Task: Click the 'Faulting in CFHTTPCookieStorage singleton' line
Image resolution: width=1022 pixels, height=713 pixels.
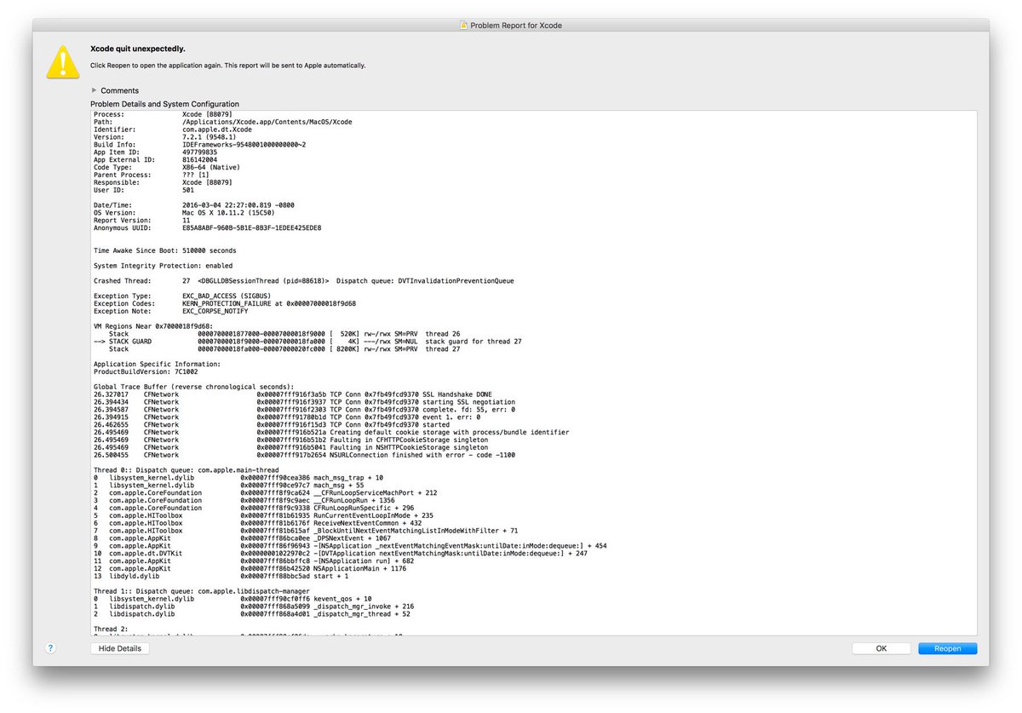Action: 293,440
